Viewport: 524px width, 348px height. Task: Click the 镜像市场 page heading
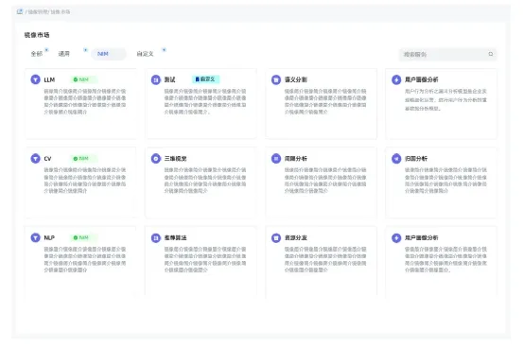pos(37,35)
